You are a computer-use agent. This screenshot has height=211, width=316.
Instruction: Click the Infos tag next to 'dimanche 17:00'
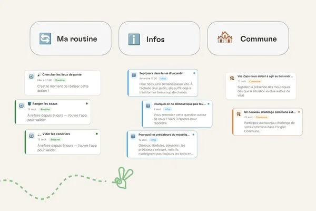point(163,79)
